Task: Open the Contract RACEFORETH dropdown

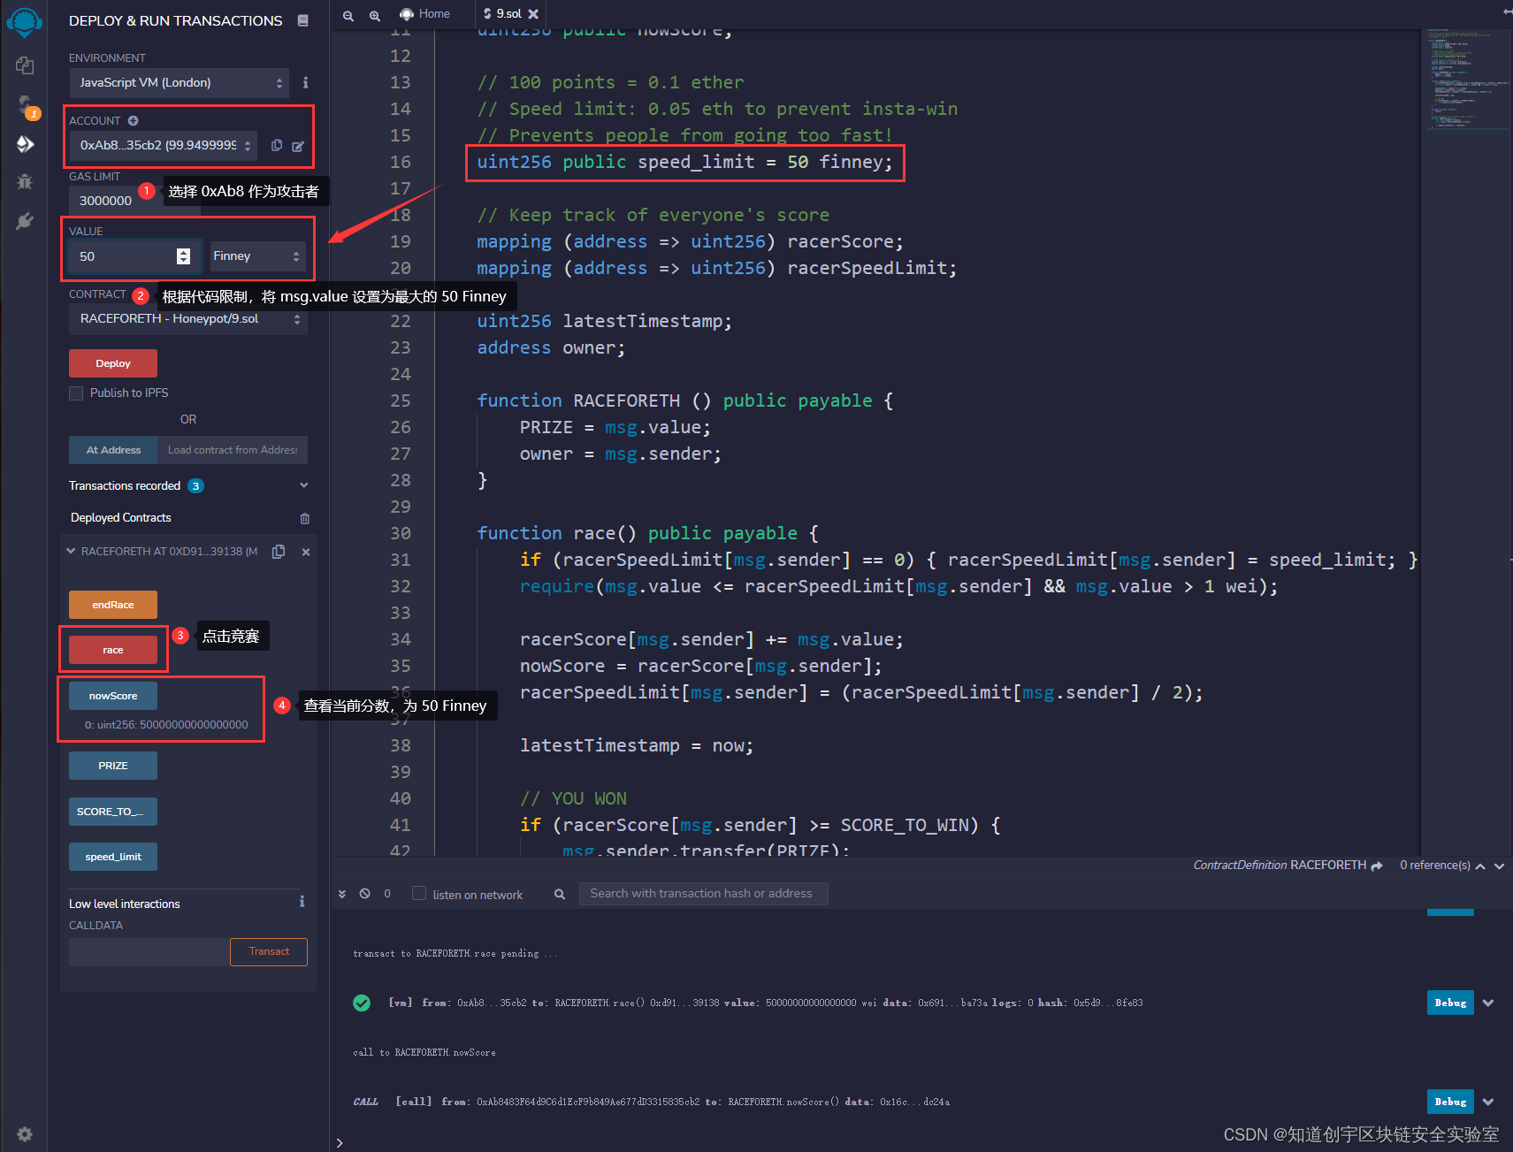Action: click(x=187, y=319)
